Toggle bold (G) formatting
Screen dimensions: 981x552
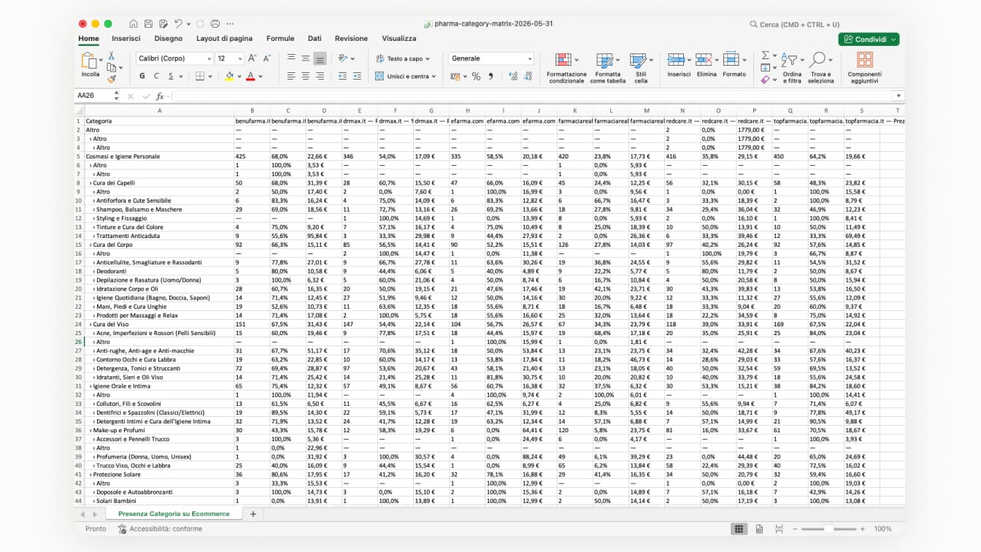(142, 76)
